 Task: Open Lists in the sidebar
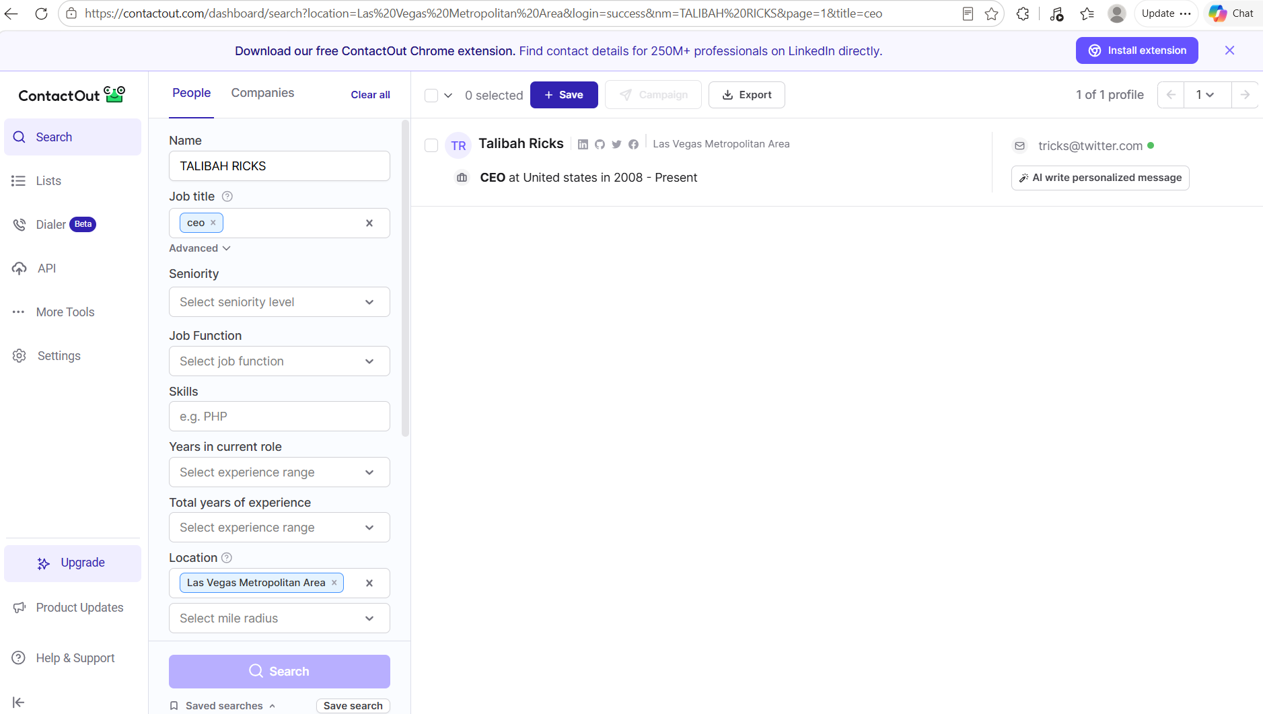click(x=73, y=181)
